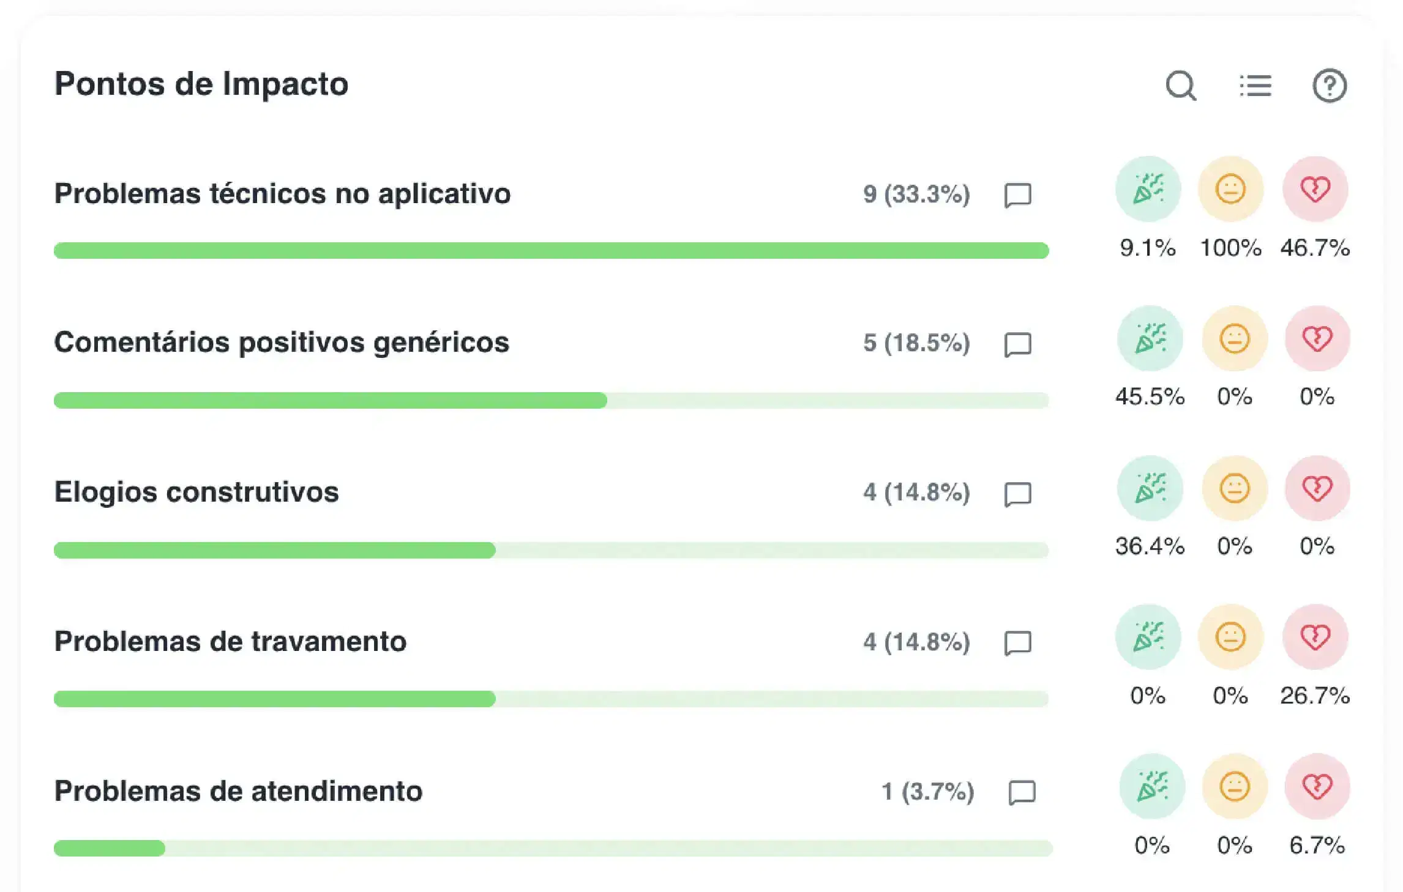Select the celebration icon for Problemas técnicos no aplicativo
Image resolution: width=1403 pixels, height=892 pixels.
1148,190
